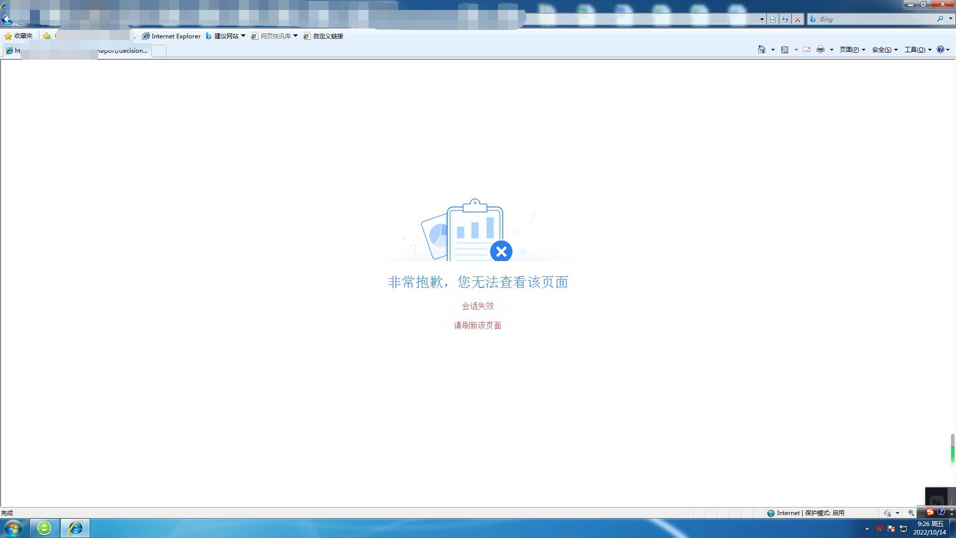Click the Sogou input method S icon
Viewport: 956px width, 538px height.
click(x=930, y=512)
